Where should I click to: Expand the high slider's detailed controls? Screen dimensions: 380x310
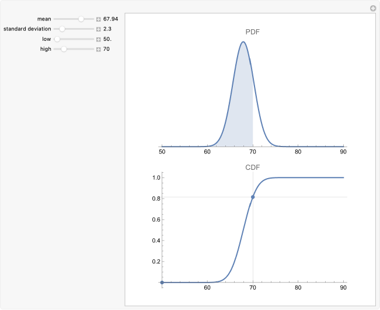99,49
